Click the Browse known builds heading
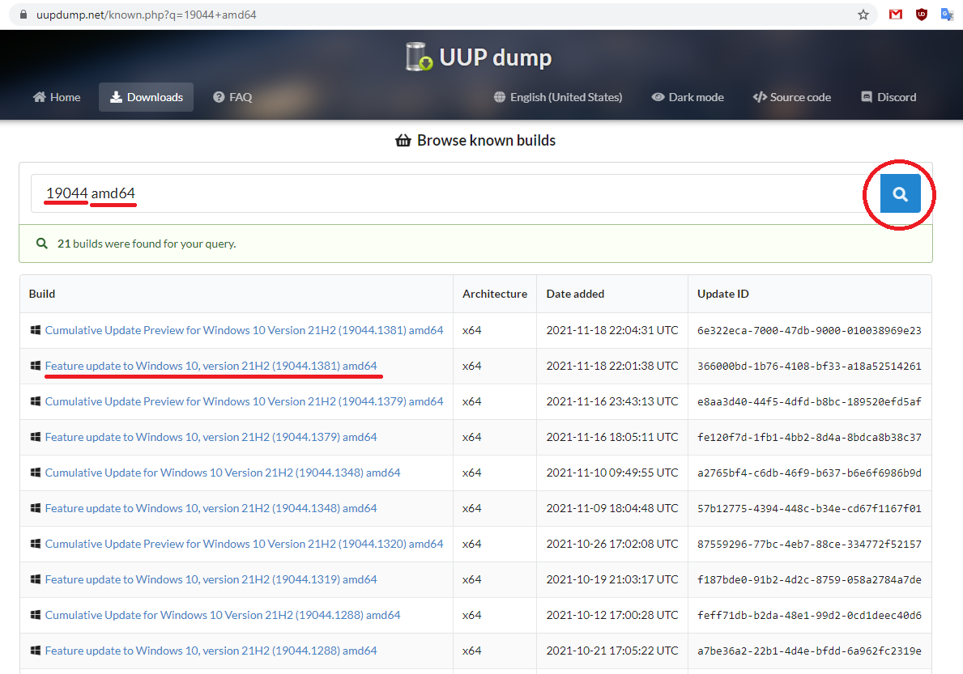The width and height of the screenshot is (963, 674). tap(486, 141)
